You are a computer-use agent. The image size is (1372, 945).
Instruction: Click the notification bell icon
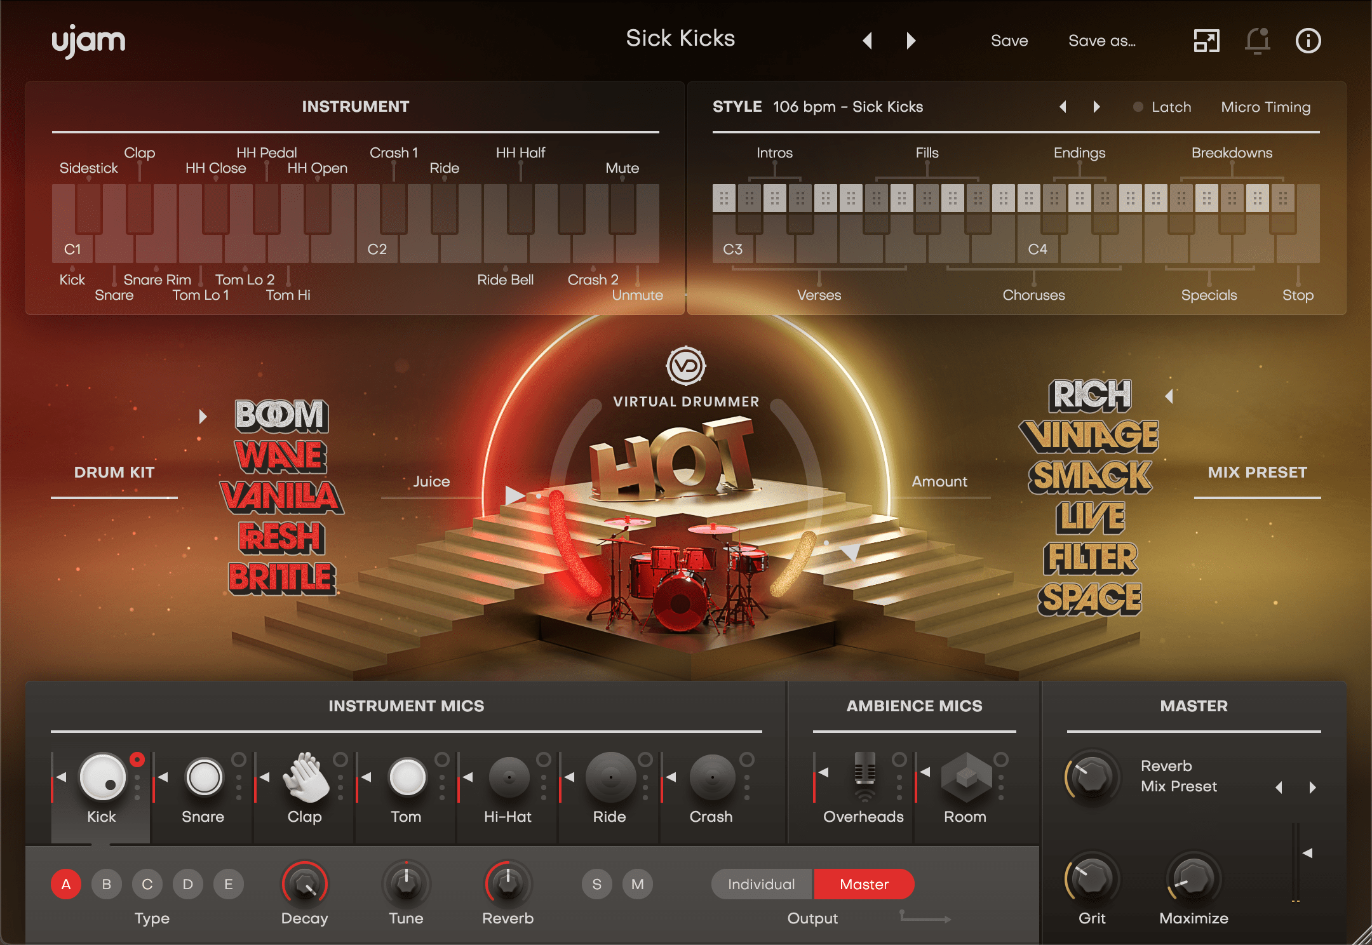[x=1256, y=40]
